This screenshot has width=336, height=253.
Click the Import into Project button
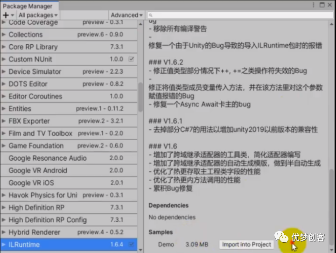pyautogui.click(x=246, y=245)
